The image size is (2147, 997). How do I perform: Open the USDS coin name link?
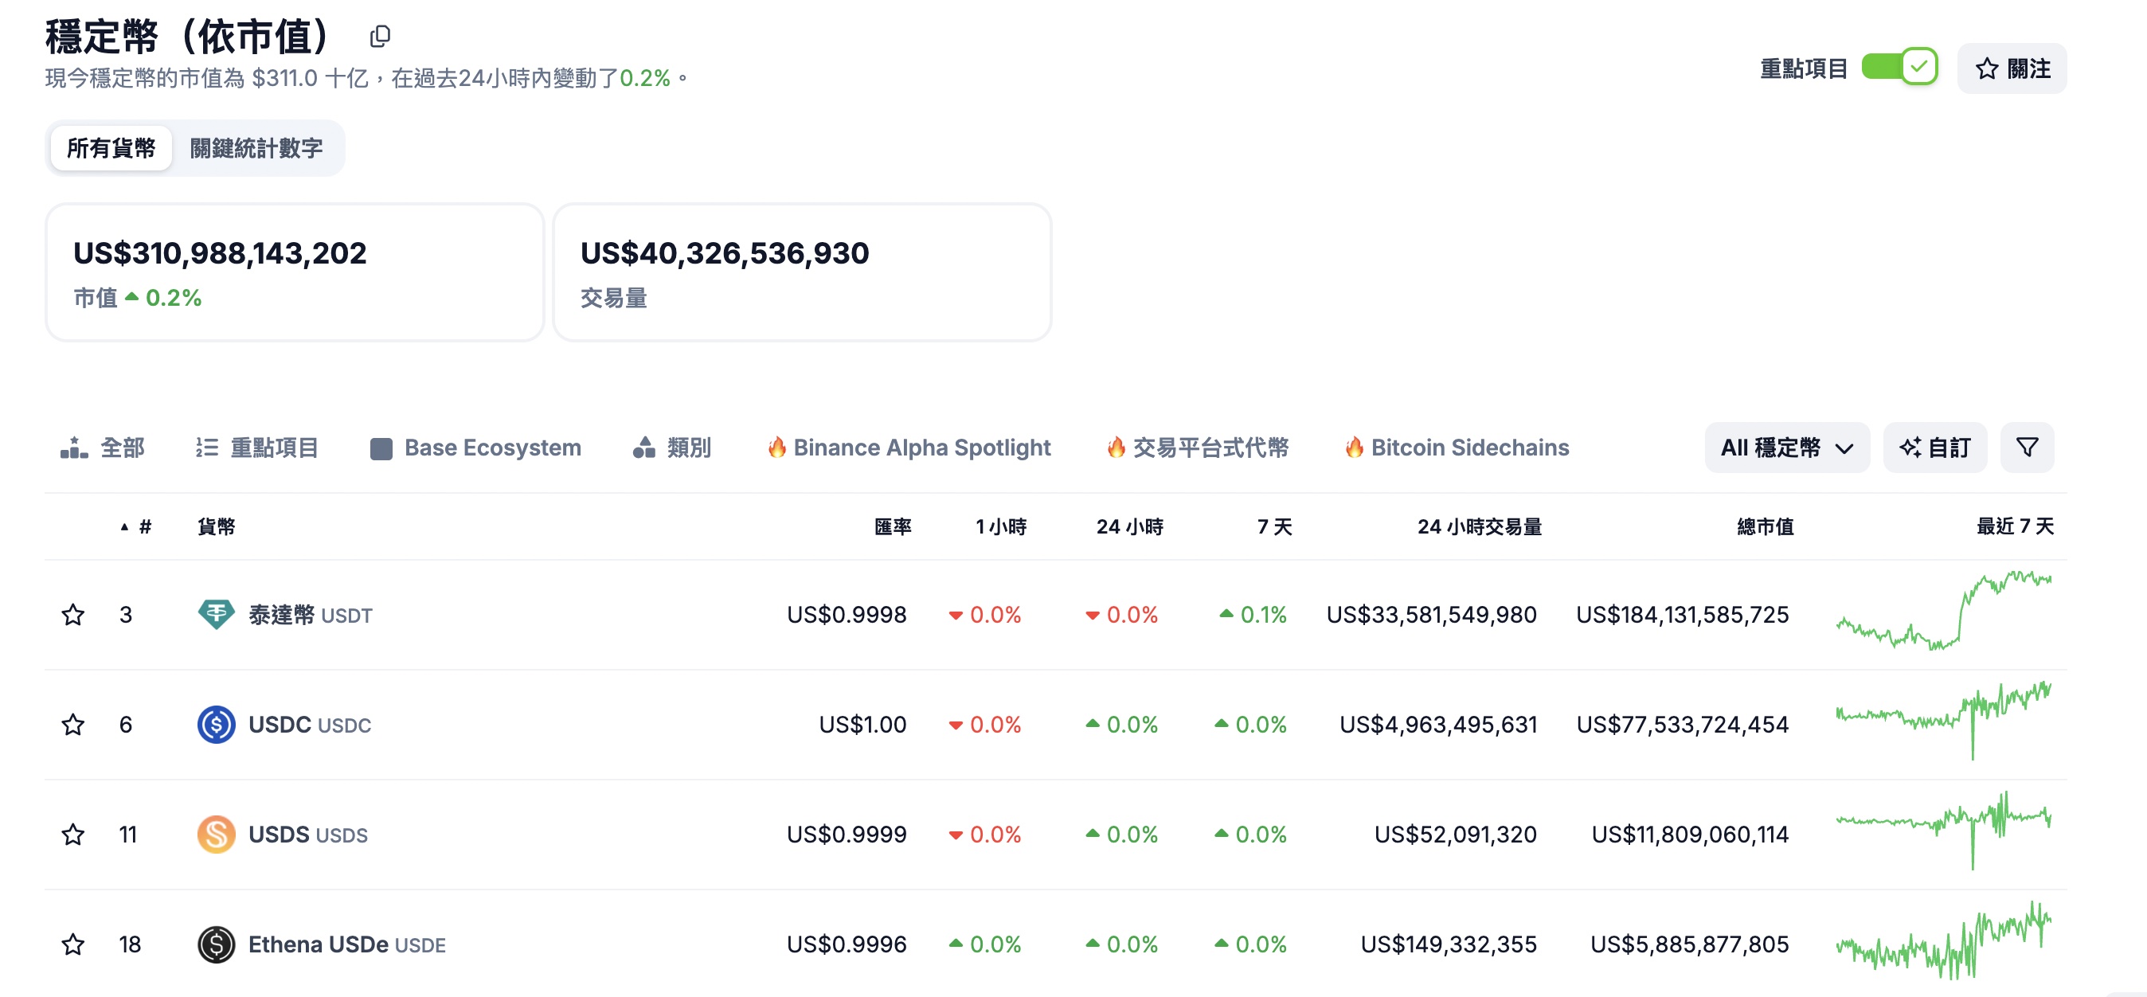pos(307,835)
